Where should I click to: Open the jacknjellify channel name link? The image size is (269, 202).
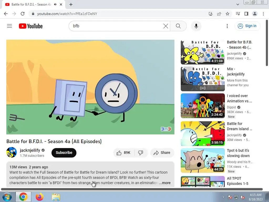[x=30, y=150]
